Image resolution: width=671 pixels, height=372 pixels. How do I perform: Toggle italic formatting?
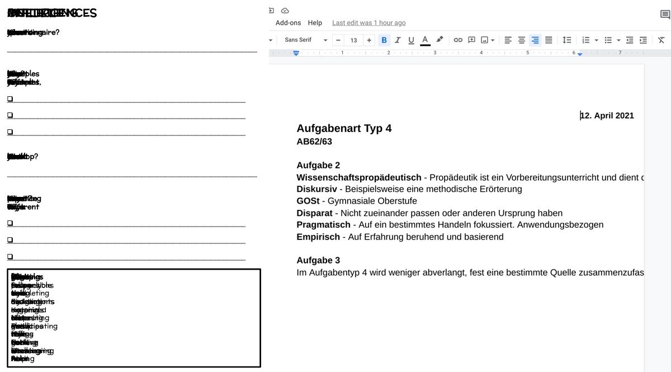tap(398, 40)
